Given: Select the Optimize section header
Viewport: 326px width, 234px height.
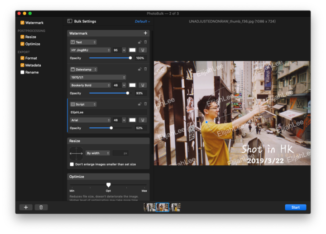Looking at the screenshot, I should tap(108, 177).
